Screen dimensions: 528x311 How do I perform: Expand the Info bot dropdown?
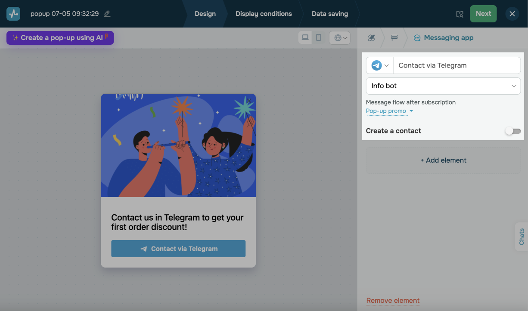pyautogui.click(x=443, y=86)
